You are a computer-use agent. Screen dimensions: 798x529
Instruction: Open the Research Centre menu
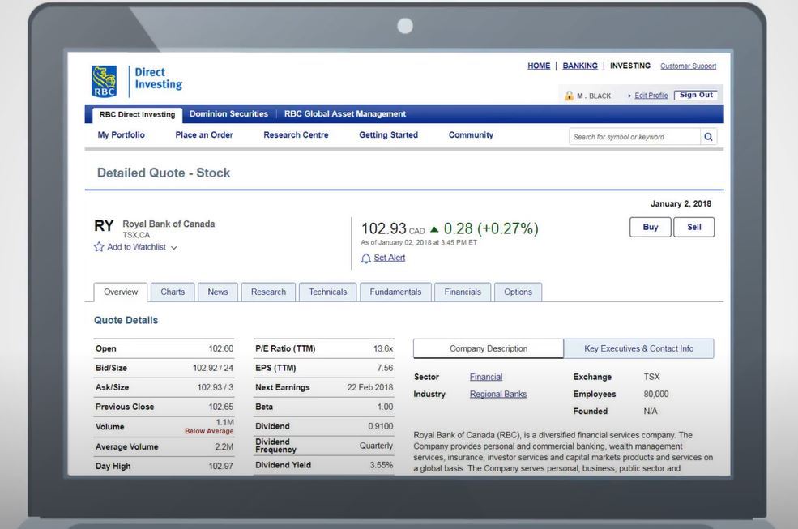tap(296, 135)
